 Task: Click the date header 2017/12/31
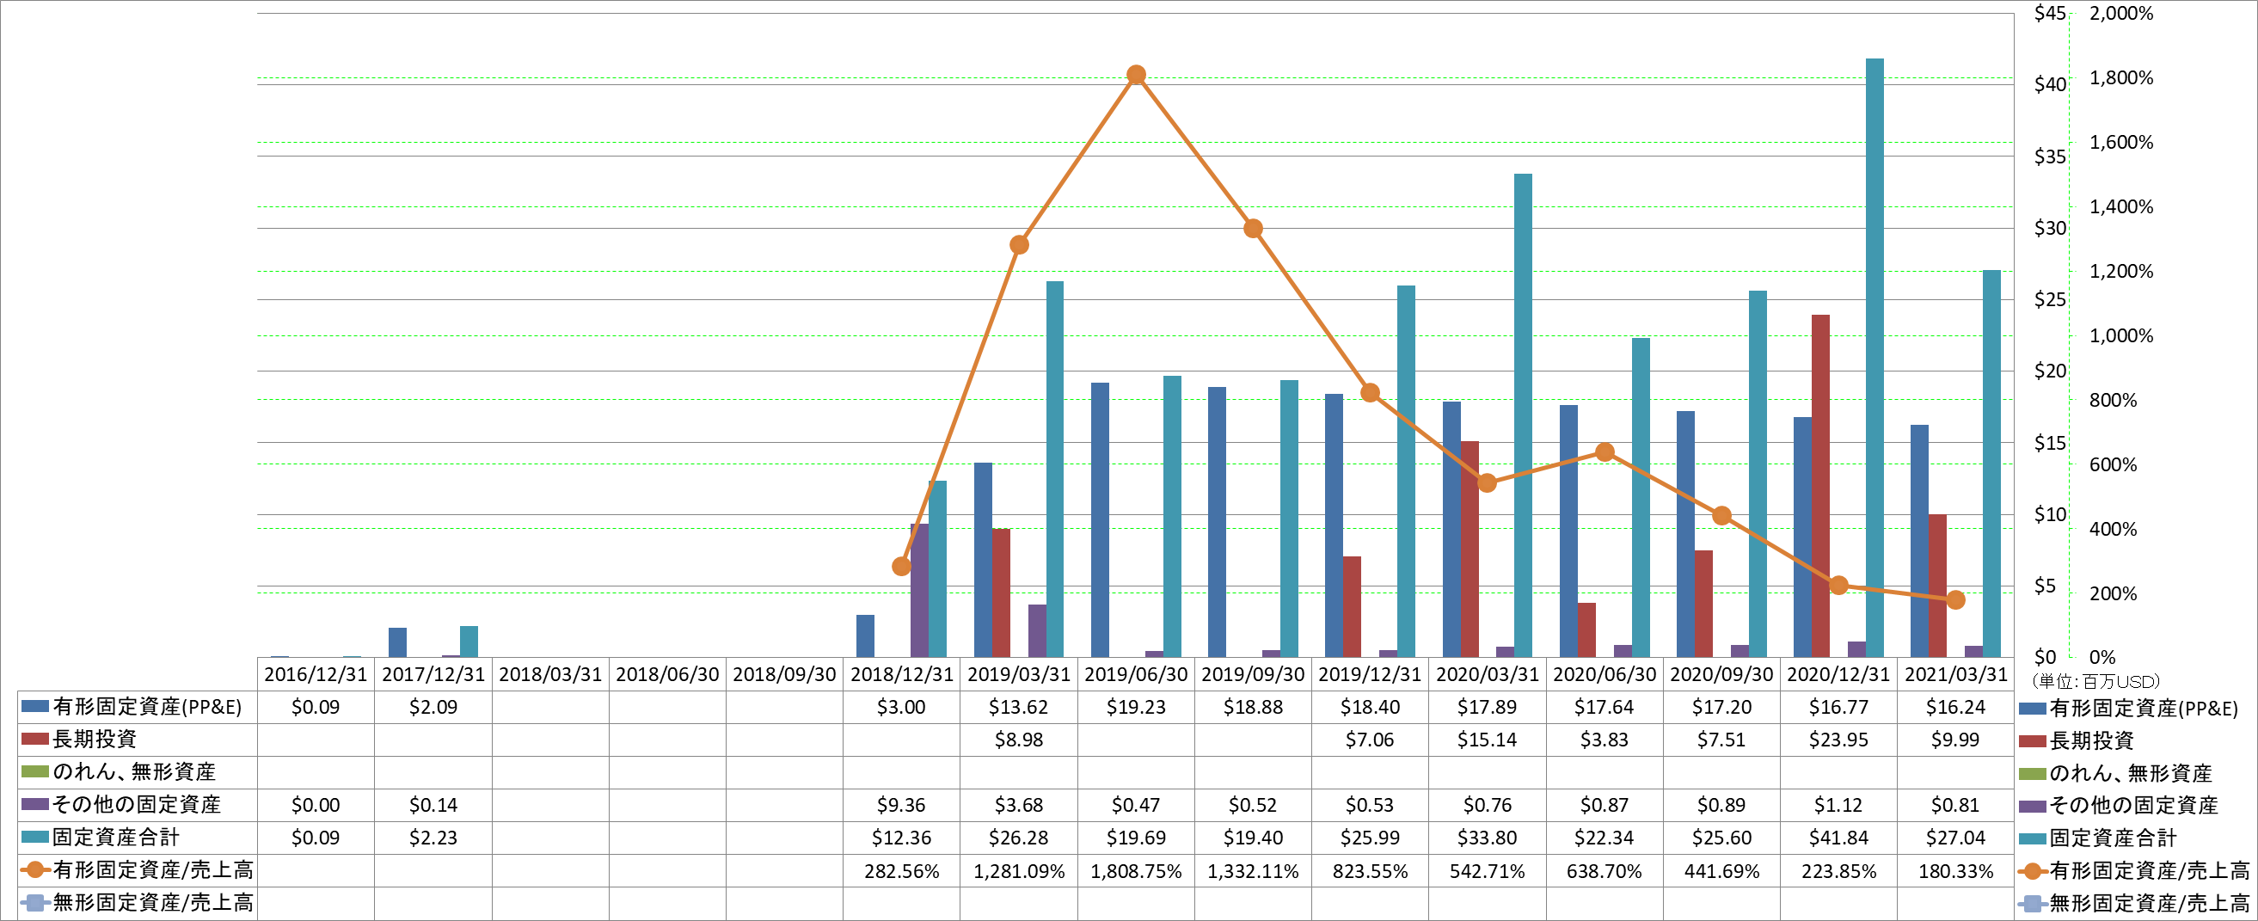click(x=433, y=674)
